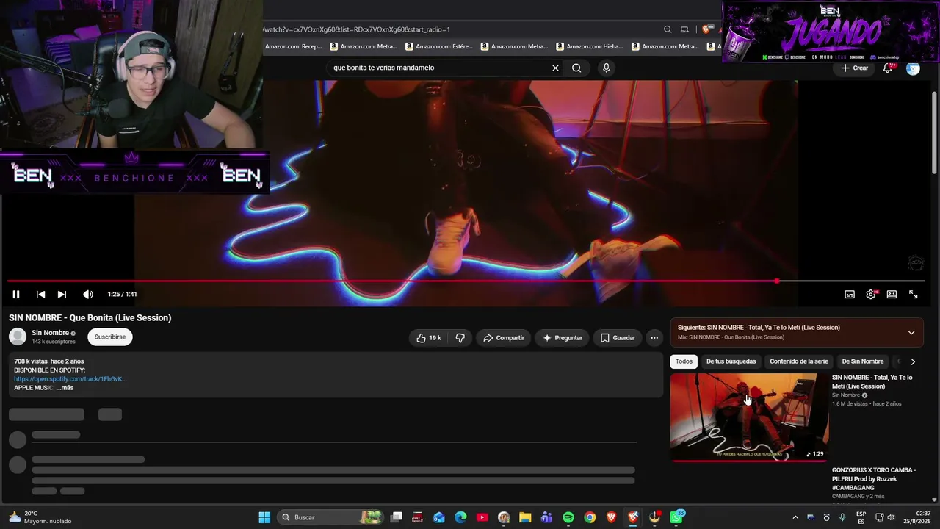Open WhatsApp from the taskbar
Image resolution: width=940 pixels, height=529 pixels.
pyautogui.click(x=676, y=517)
